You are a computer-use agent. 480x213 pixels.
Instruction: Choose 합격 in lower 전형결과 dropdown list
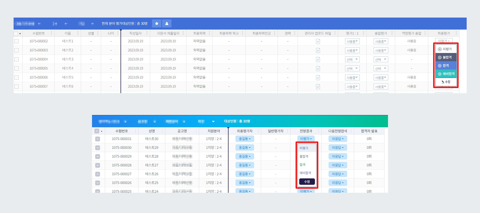[307, 165]
